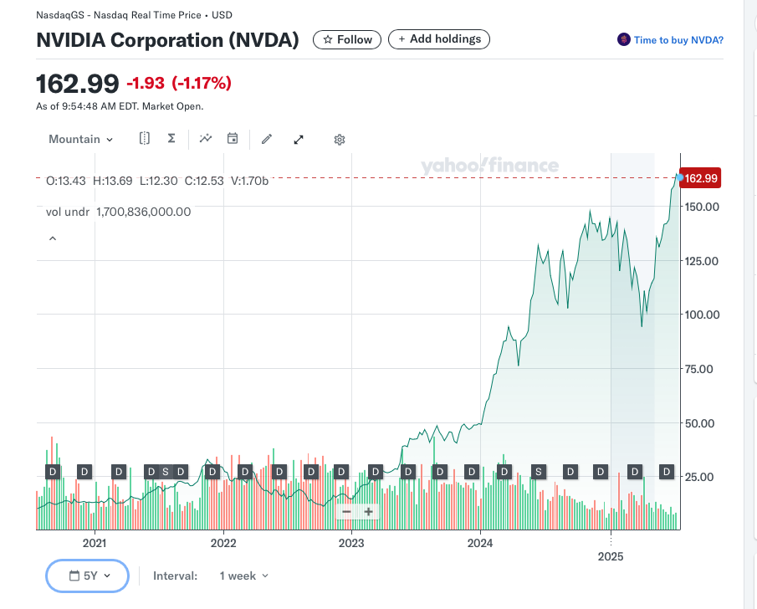Click the Add holdings button
The width and height of the screenshot is (757, 609).
coord(439,39)
